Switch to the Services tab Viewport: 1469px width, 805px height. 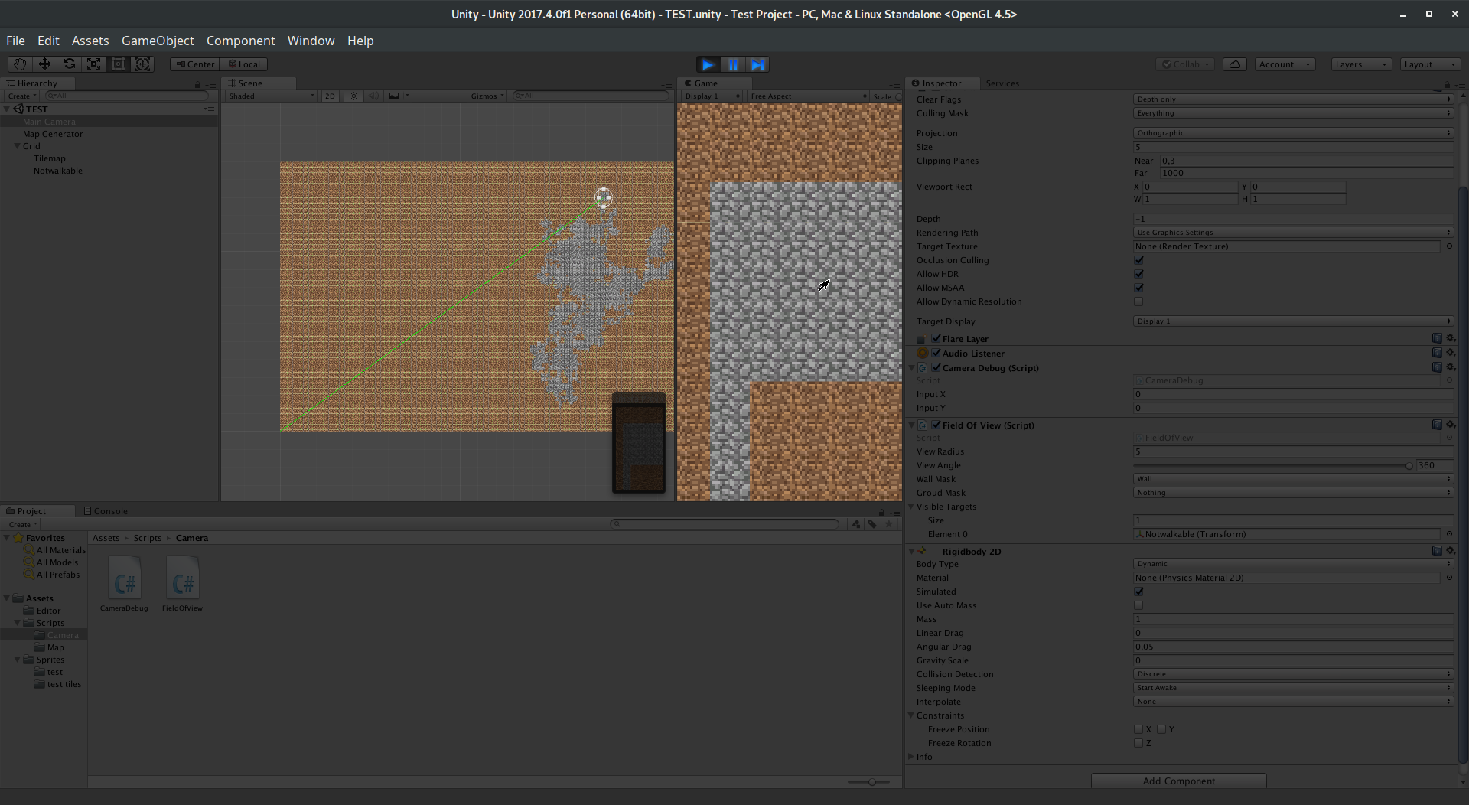point(1002,83)
